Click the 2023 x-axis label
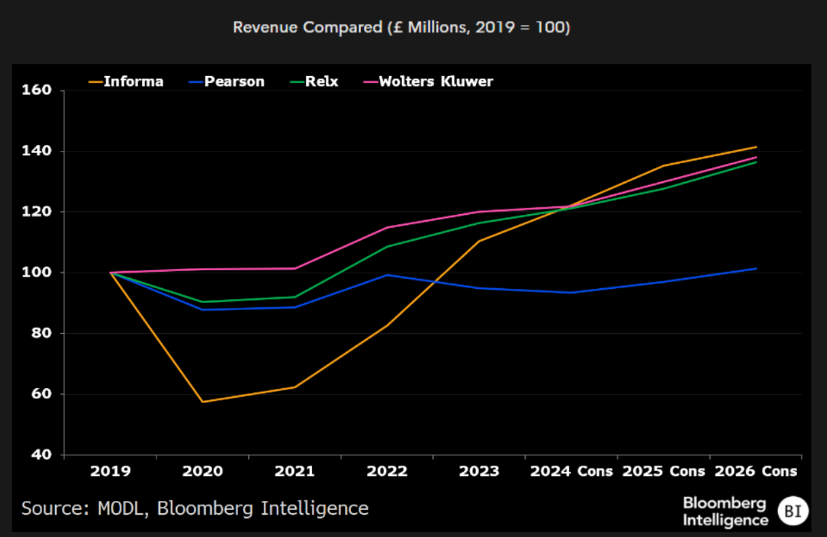The height and width of the screenshot is (537, 827). pyautogui.click(x=480, y=471)
